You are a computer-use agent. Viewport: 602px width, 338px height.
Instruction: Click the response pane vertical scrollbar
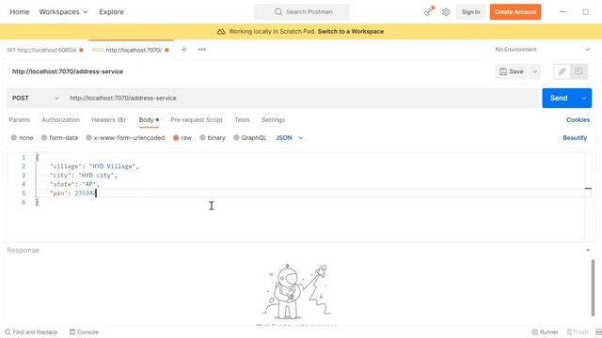coord(593,288)
